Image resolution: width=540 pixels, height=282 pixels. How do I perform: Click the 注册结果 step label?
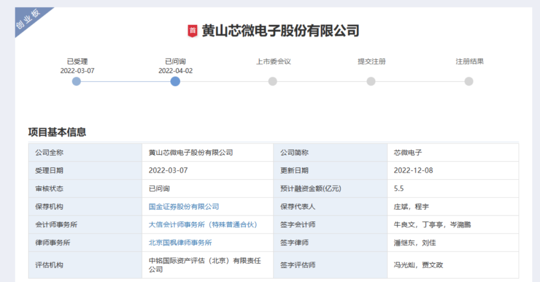[x=469, y=61]
